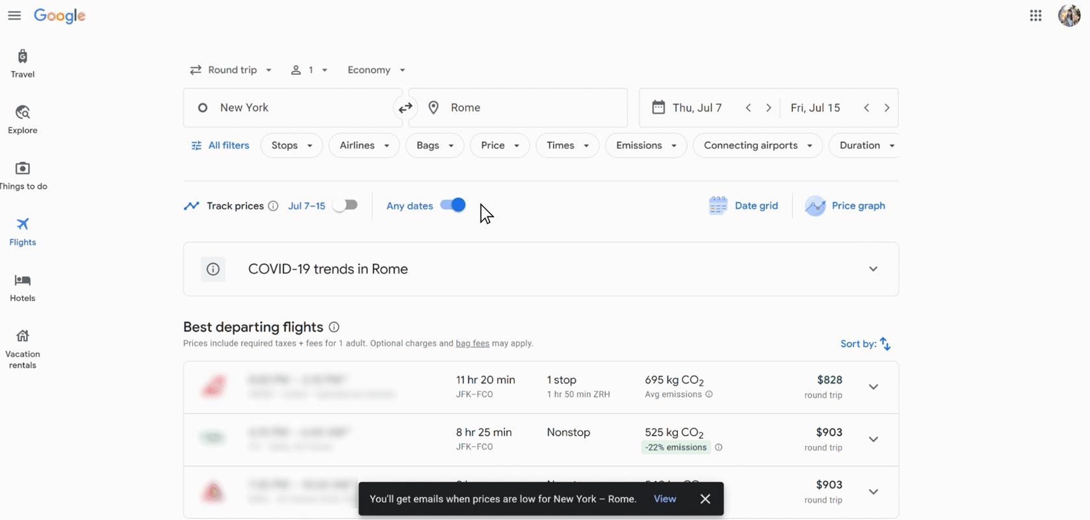Open the bag fees link
This screenshot has height=520, width=1090.
(473, 343)
